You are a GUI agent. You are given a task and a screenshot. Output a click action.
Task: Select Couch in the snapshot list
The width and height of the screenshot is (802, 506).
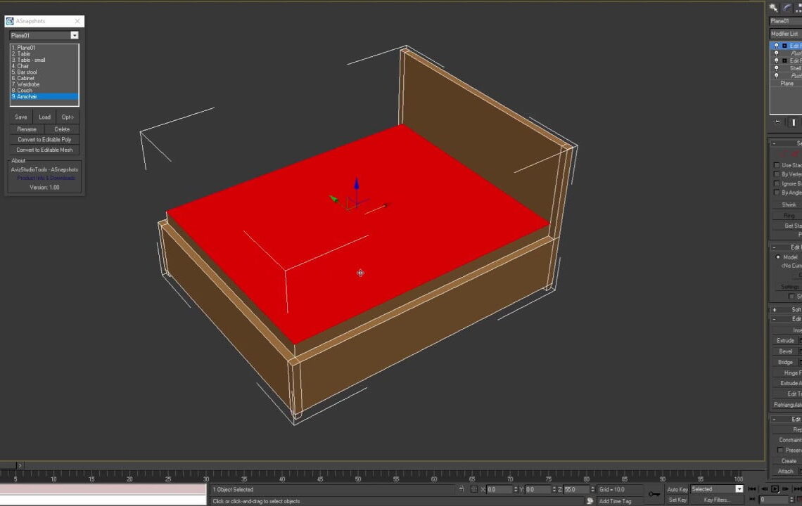pos(25,91)
